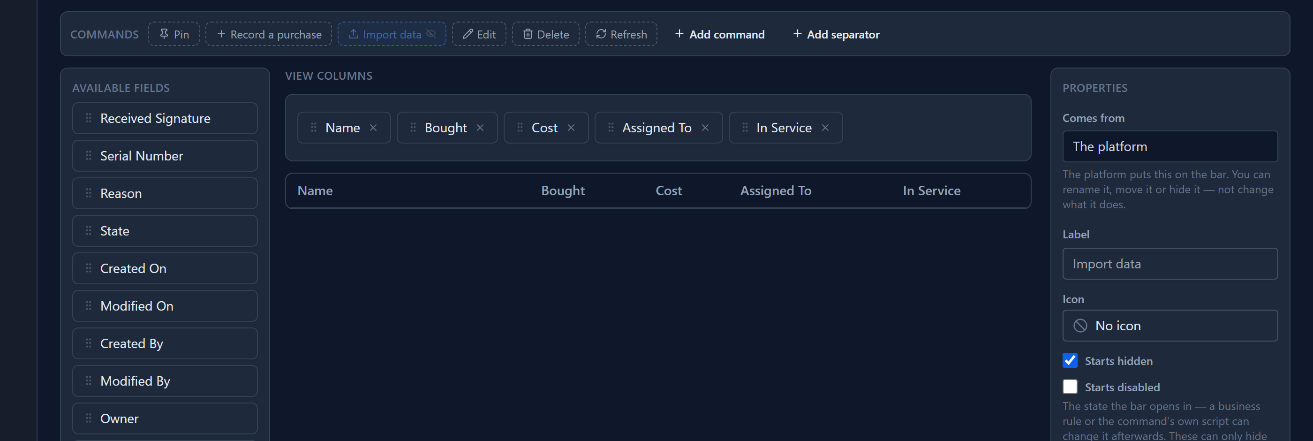Click drag handle of State field
The width and height of the screenshot is (1313, 441).
coord(89,230)
